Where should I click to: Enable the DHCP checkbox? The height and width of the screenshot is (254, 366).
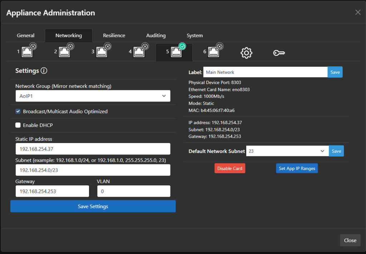tap(18, 125)
